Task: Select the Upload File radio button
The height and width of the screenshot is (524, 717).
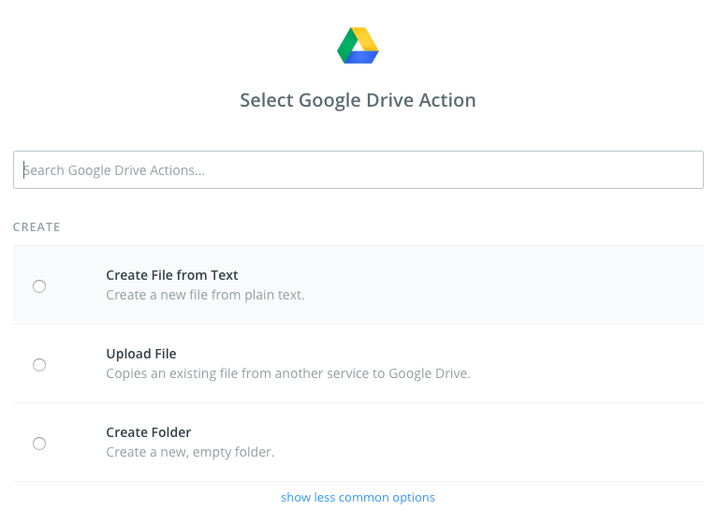Action: (39, 365)
